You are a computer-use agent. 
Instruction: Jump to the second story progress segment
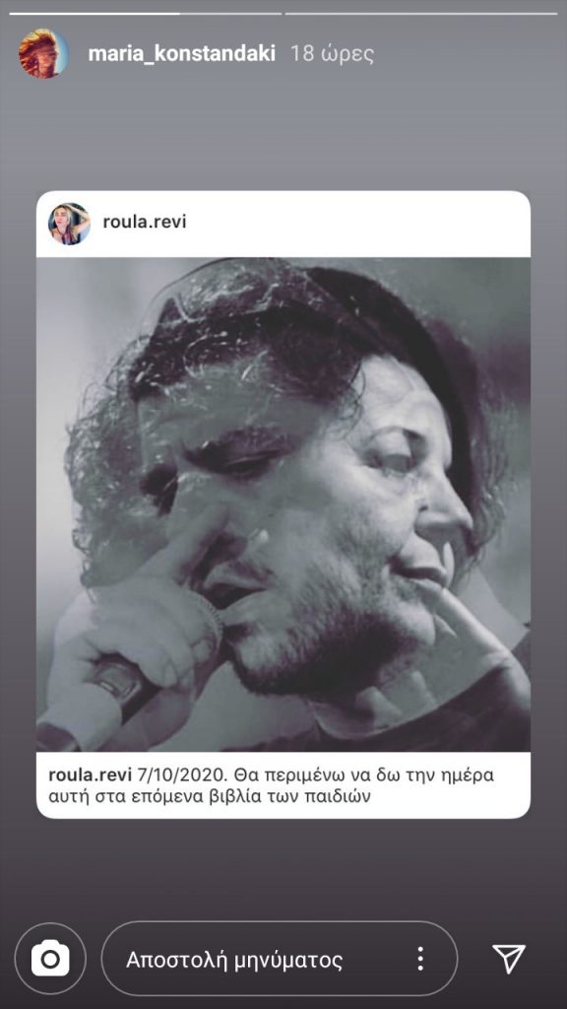(x=421, y=14)
